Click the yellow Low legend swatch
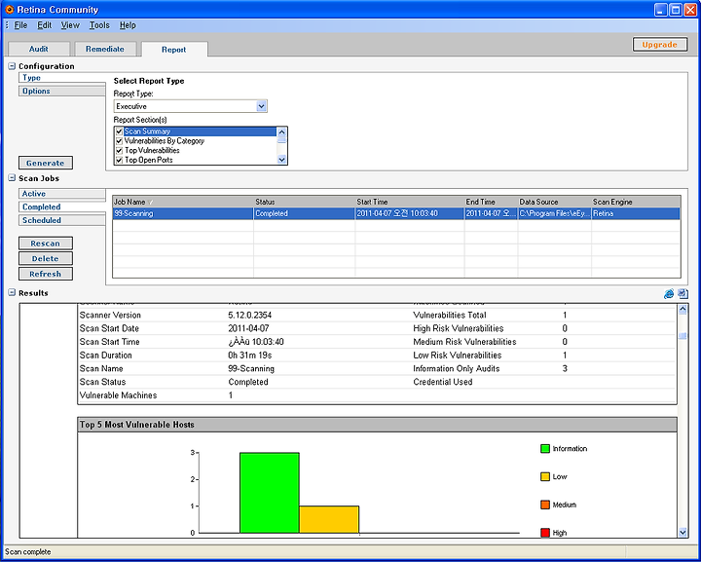This screenshot has height=562, width=701. pos(545,476)
